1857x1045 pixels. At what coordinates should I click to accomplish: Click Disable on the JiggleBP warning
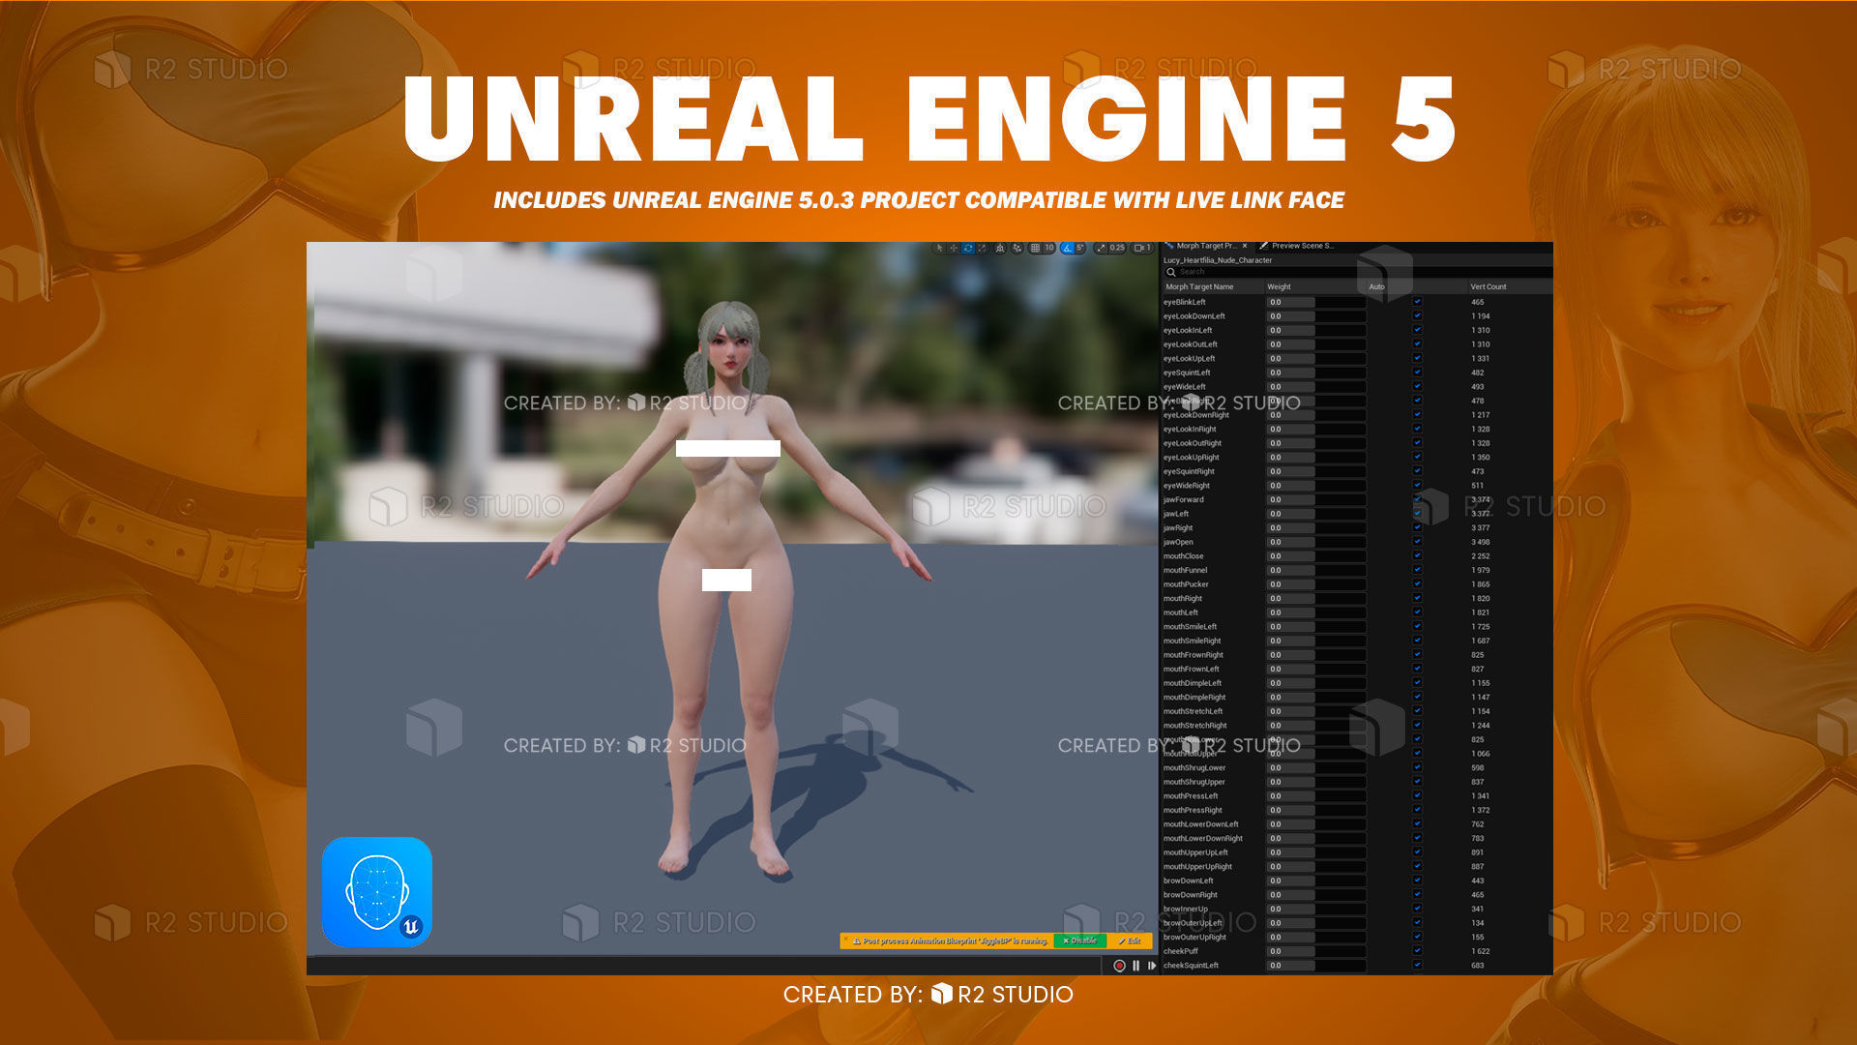(1079, 940)
